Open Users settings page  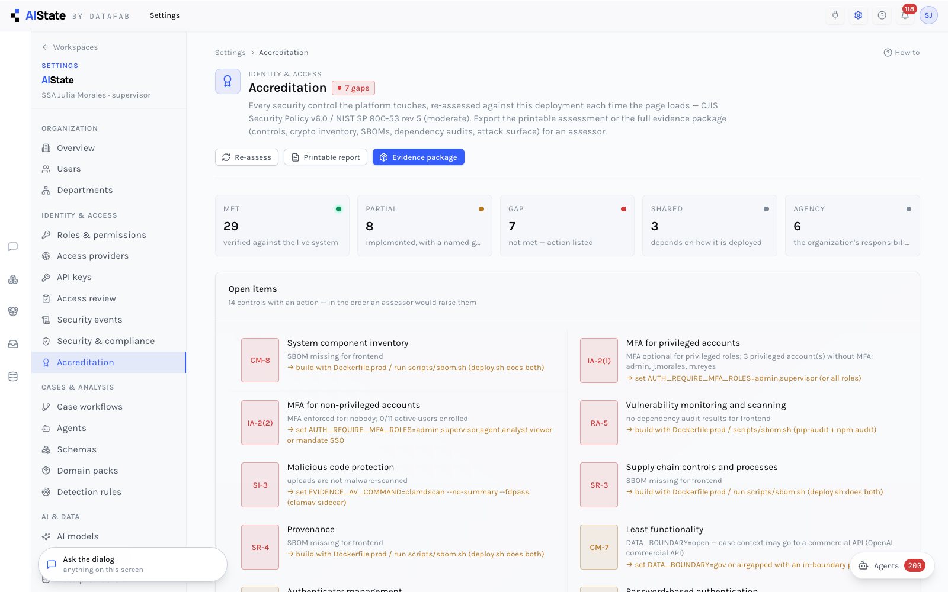click(109, 169)
